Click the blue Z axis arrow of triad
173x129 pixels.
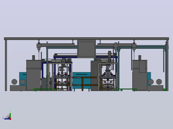tap(7, 119)
